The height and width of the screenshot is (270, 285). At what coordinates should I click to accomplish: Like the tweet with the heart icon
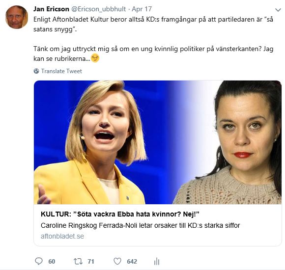pos(117,261)
